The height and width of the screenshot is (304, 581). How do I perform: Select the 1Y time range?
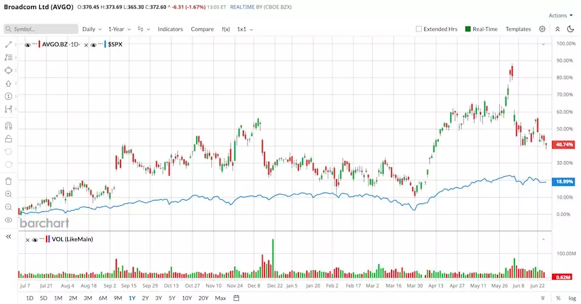click(132, 298)
